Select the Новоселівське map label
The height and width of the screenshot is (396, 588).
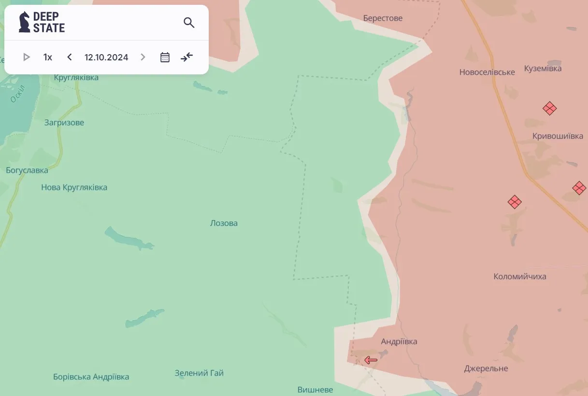pos(487,72)
